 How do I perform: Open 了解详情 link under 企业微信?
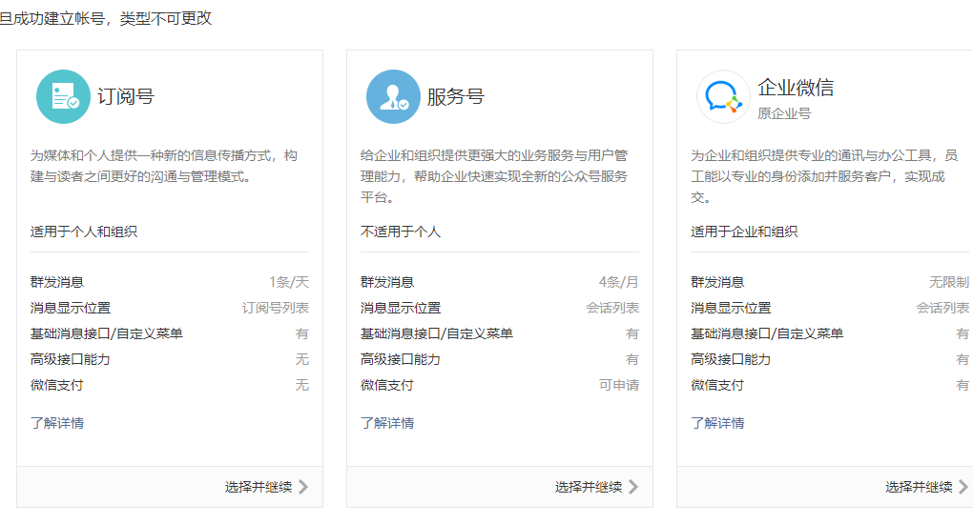pyautogui.click(x=717, y=423)
